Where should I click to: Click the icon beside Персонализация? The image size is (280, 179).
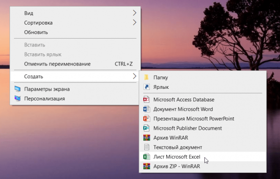pyautogui.click(x=18, y=99)
